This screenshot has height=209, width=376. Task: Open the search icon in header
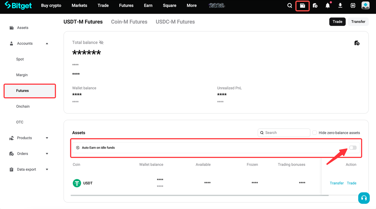point(290,6)
